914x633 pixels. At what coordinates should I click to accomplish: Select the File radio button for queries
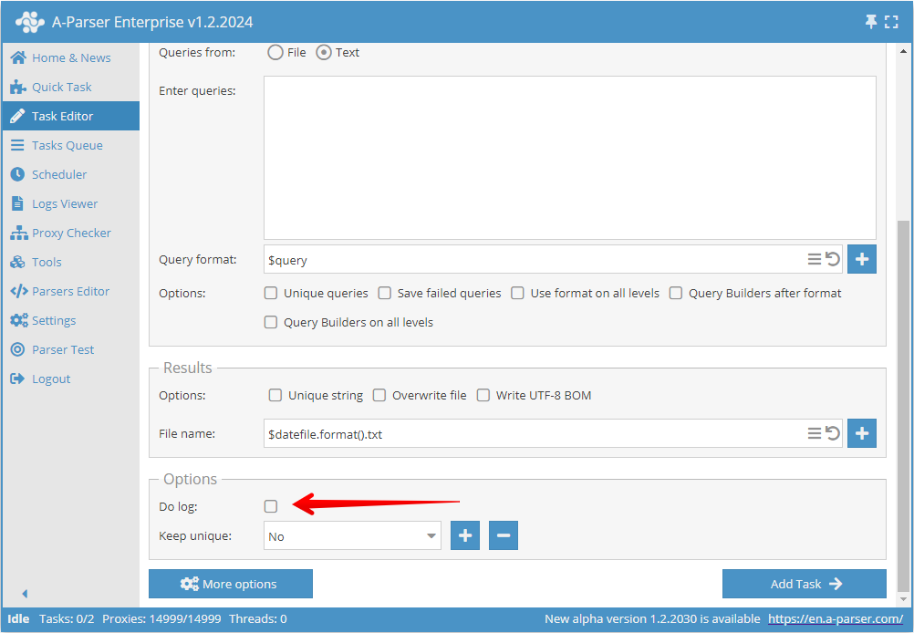(275, 52)
